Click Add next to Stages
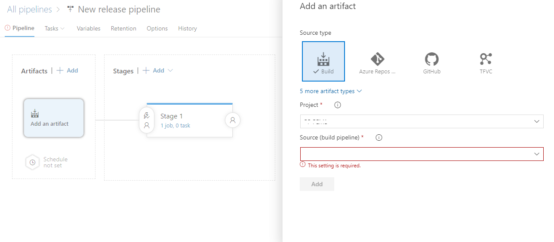Image resolution: width=554 pixels, height=242 pixels. point(154,70)
